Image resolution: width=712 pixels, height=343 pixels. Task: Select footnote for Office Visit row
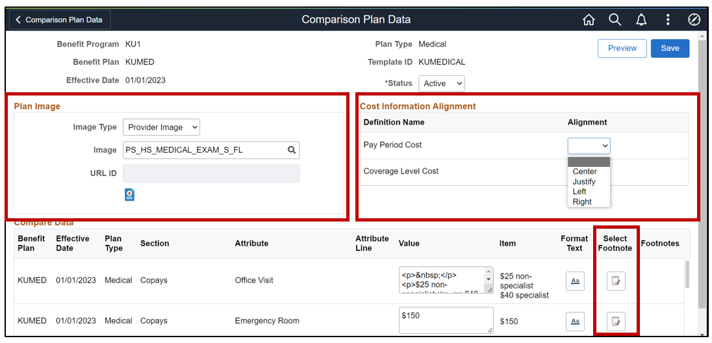[x=616, y=281]
